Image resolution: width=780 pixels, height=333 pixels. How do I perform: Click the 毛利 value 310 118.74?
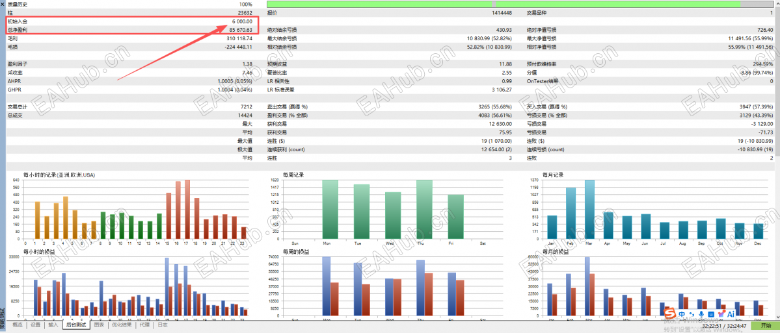coord(239,38)
